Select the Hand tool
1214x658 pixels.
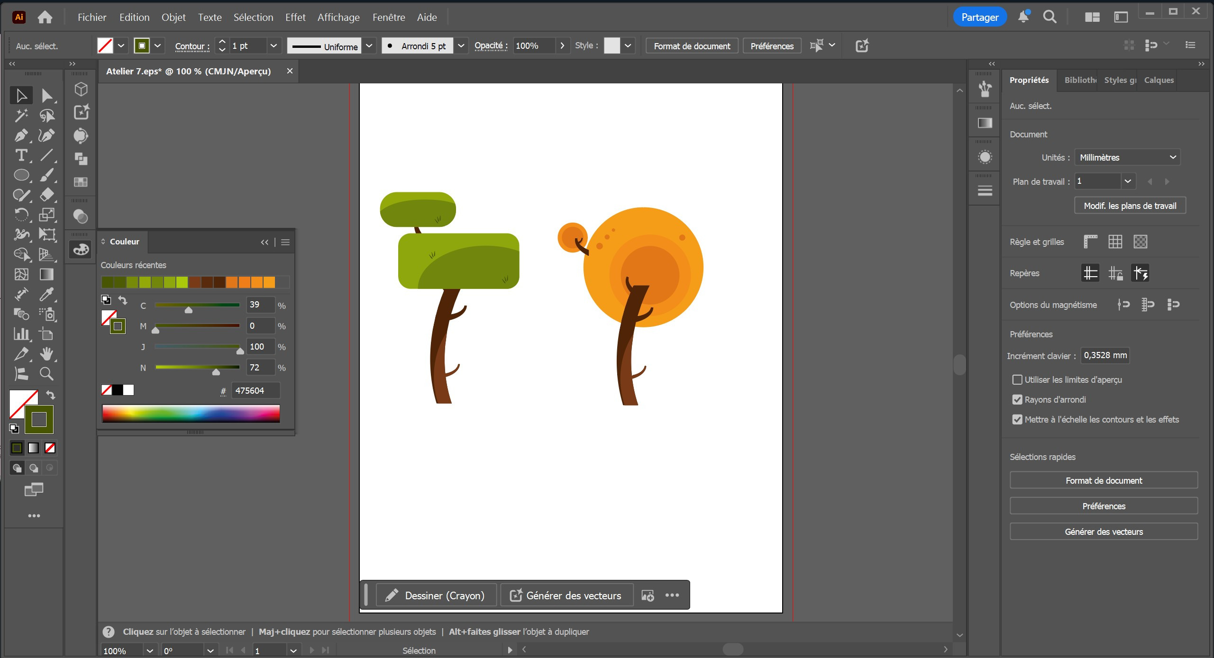click(x=46, y=354)
